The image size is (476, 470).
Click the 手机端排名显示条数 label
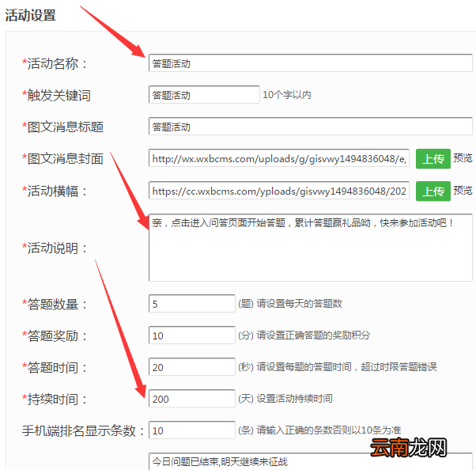coord(84,430)
